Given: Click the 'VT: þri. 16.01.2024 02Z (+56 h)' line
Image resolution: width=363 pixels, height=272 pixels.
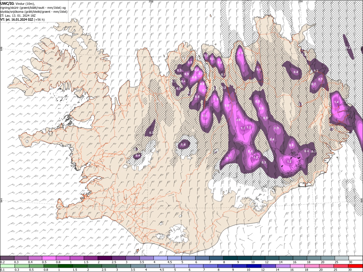Looking at the screenshot, I should pos(22,20).
